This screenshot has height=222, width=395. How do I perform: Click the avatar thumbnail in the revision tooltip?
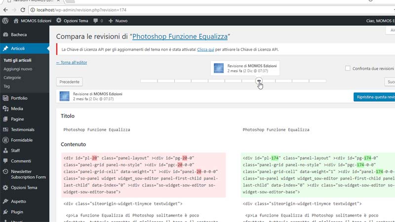point(219,68)
